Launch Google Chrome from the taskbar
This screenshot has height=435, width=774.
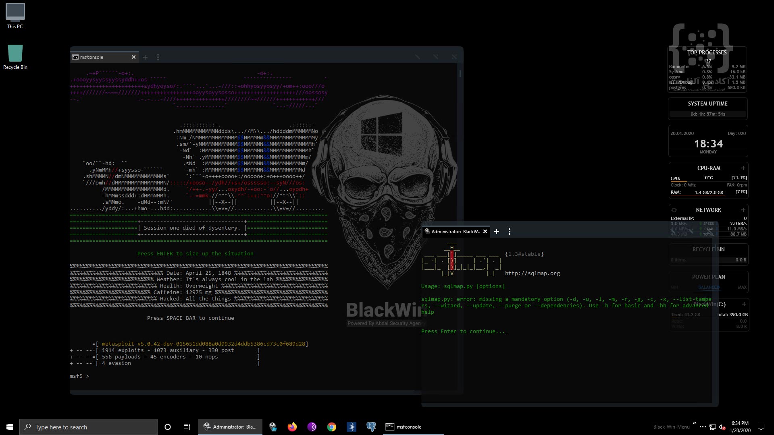pyautogui.click(x=331, y=427)
